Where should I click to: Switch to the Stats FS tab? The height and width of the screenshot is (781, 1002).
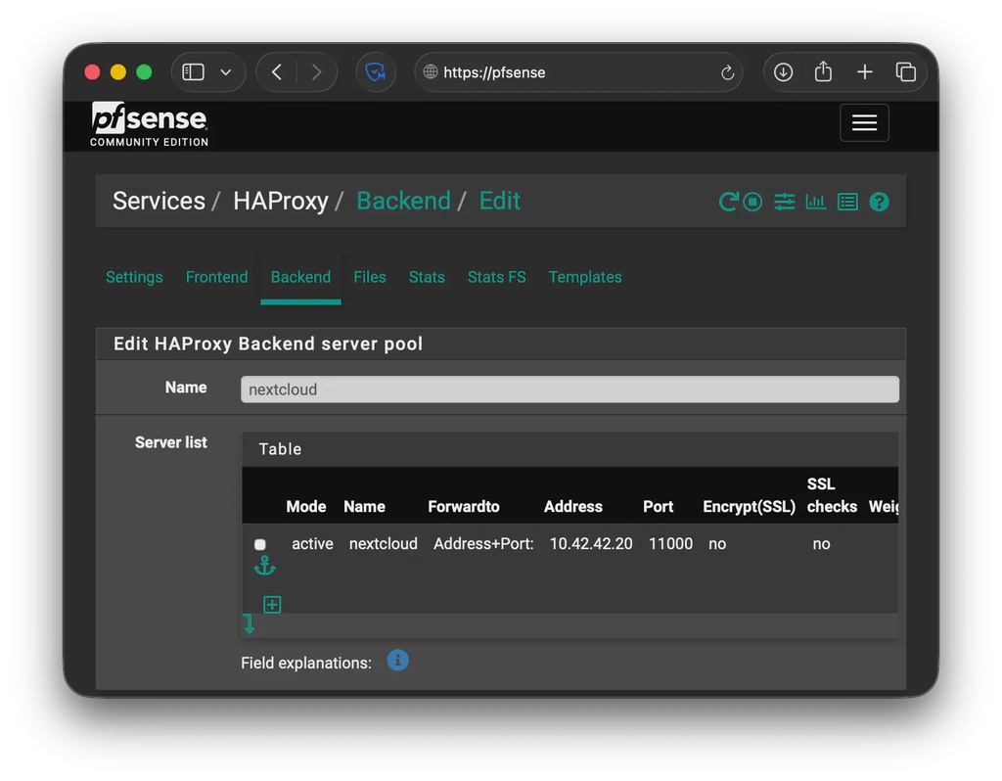pyautogui.click(x=496, y=277)
